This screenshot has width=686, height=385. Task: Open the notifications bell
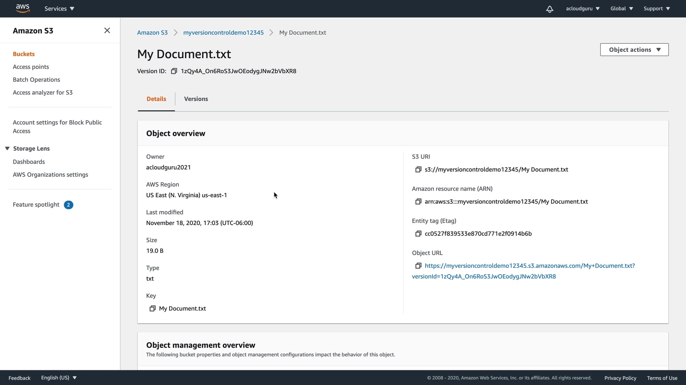550,9
